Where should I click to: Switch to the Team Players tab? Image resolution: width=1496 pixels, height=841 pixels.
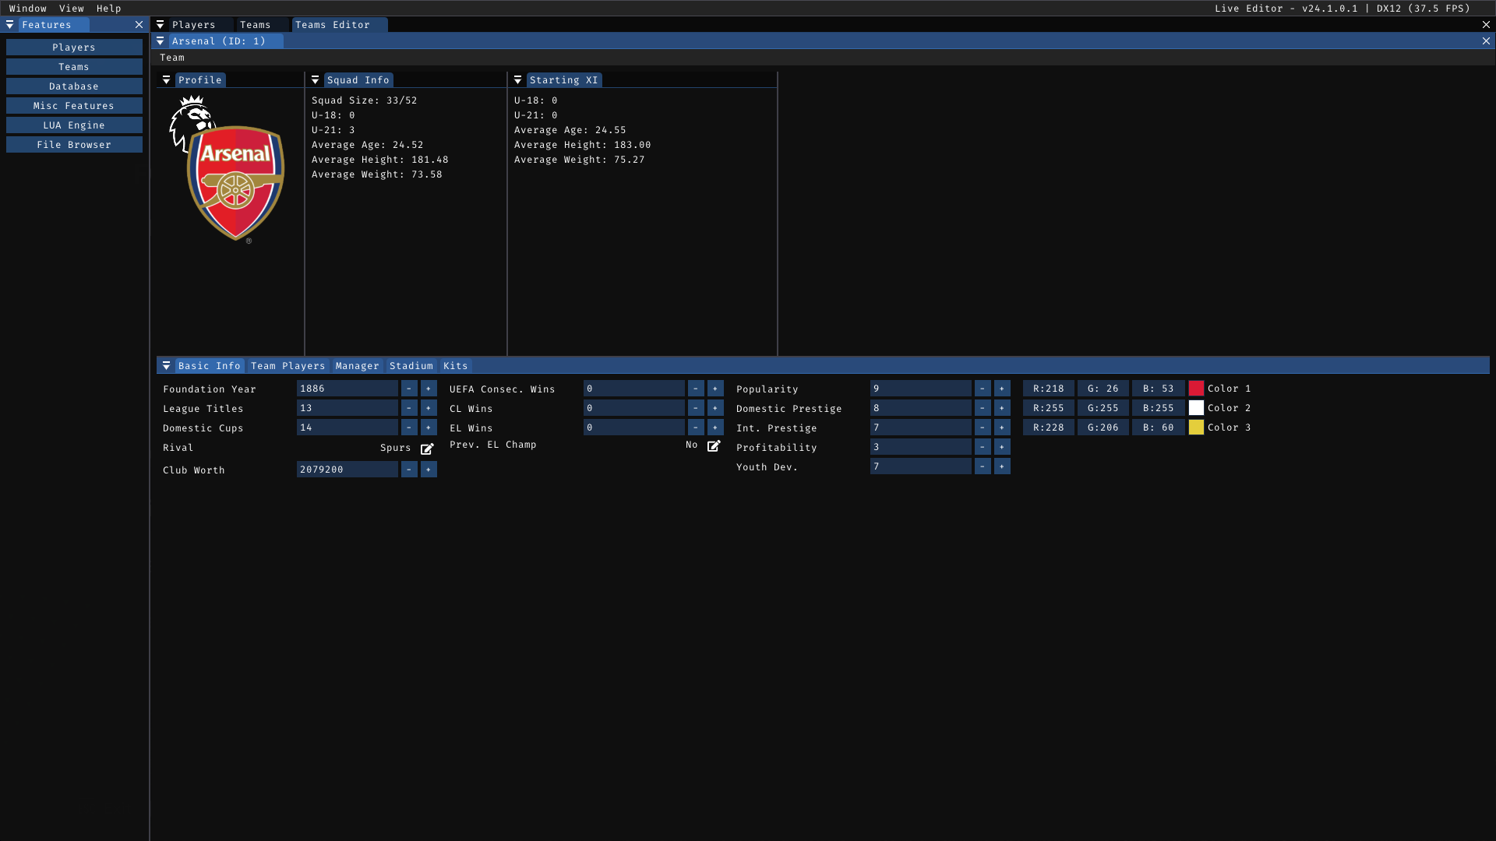288,366
